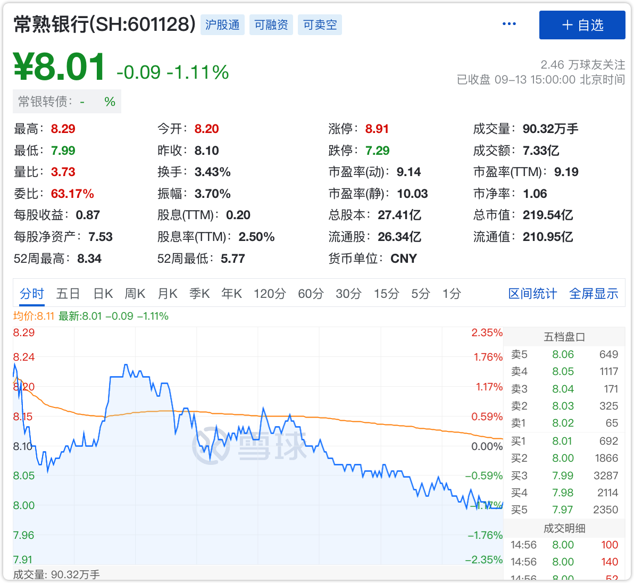Select the 日K chart tab

click(103, 294)
